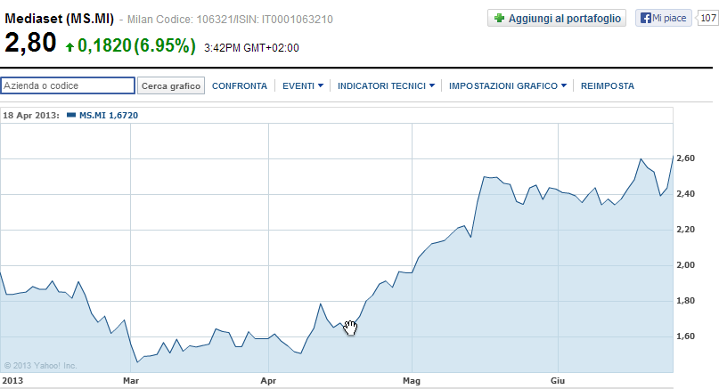Click the 2013 year label on axis
Viewport: 719px width, 389px height.
coord(12,381)
